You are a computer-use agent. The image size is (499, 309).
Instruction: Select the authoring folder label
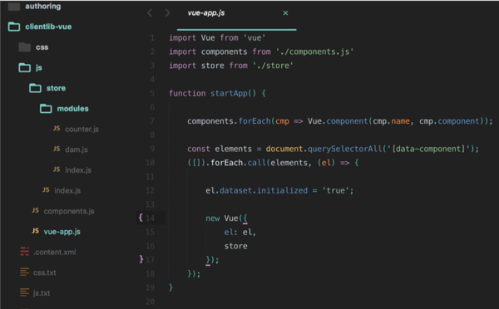click(43, 7)
